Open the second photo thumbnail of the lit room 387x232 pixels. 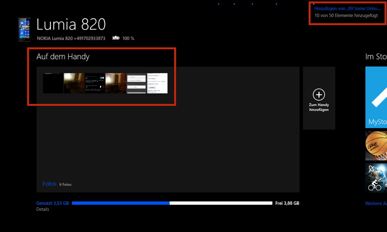tap(74, 83)
